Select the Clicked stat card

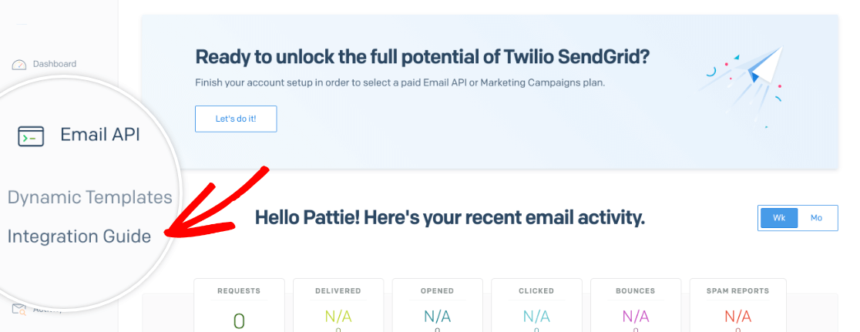(x=536, y=305)
